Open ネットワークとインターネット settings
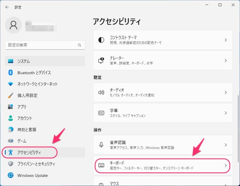Screen dimensions: 240x186 click(45, 84)
